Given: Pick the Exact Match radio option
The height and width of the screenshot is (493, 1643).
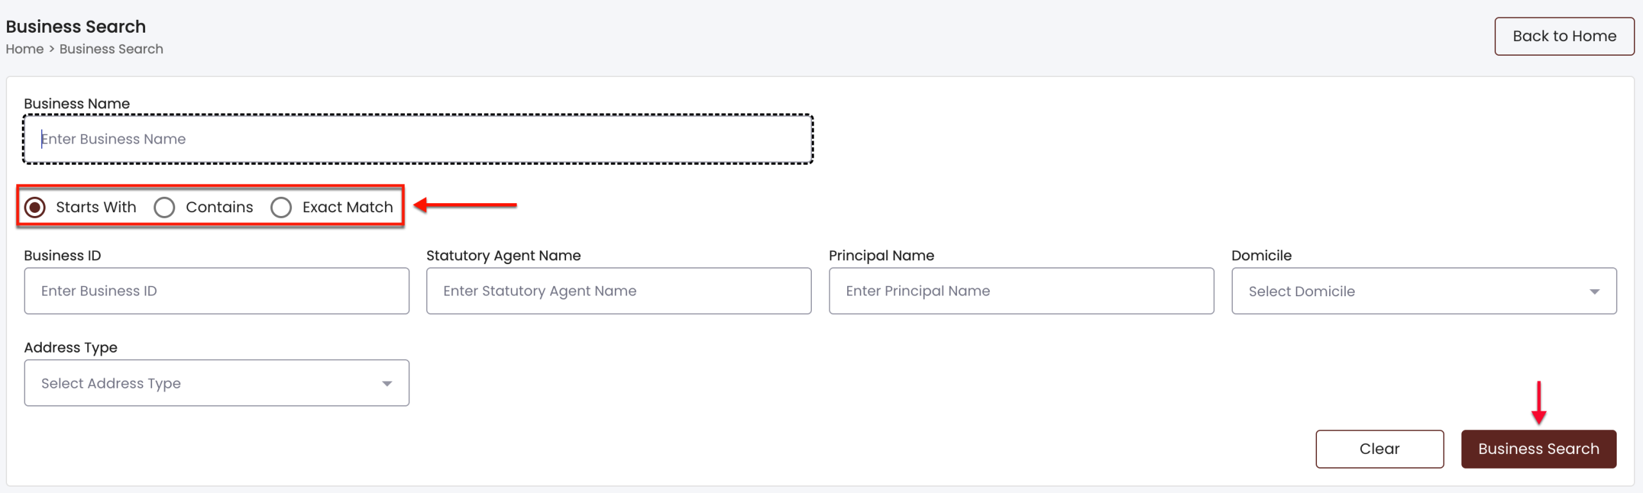Looking at the screenshot, I should (x=281, y=207).
